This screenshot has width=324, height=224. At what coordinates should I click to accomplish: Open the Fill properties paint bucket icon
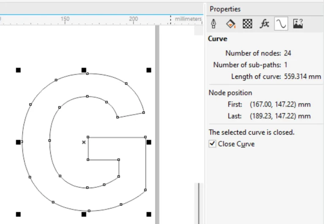(231, 24)
